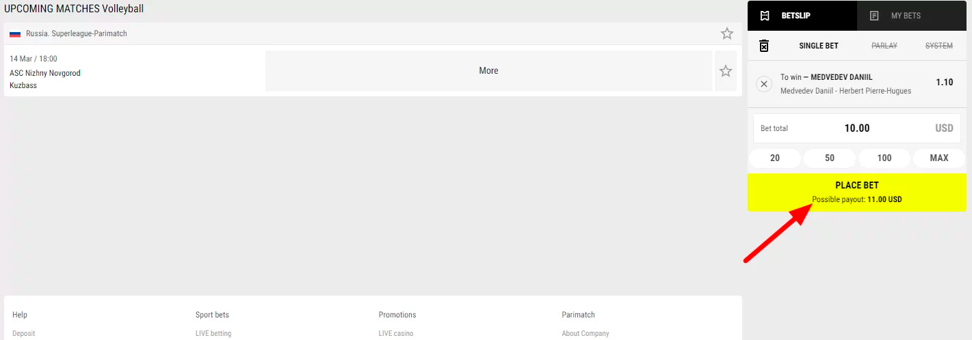Open About Company footer link
Screen dimensions: 972x340
pyautogui.click(x=586, y=334)
